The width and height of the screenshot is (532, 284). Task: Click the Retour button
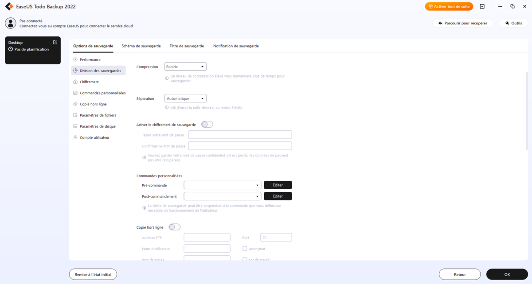point(460,274)
